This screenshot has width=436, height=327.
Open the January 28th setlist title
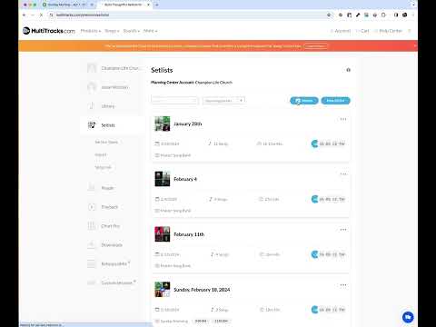point(188,124)
